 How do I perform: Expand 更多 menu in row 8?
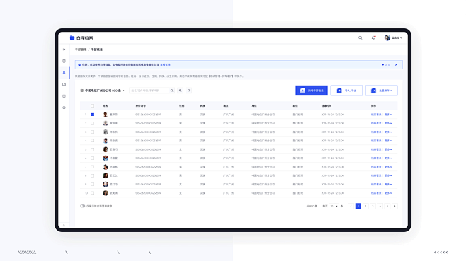388,175
